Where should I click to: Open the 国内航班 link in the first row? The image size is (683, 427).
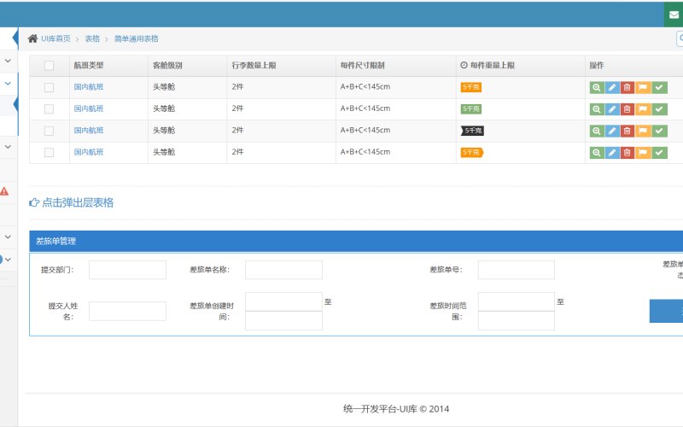click(89, 87)
